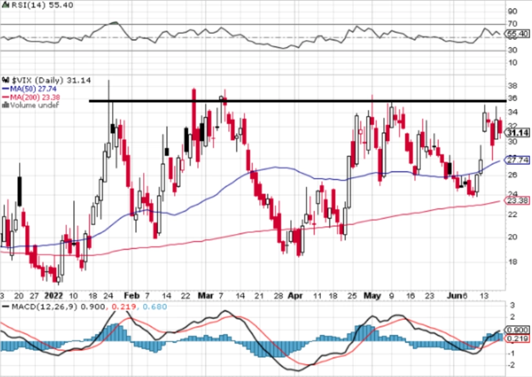Click the 18 price level on axis
Viewport: 532px width, 377px height.
[x=513, y=262]
